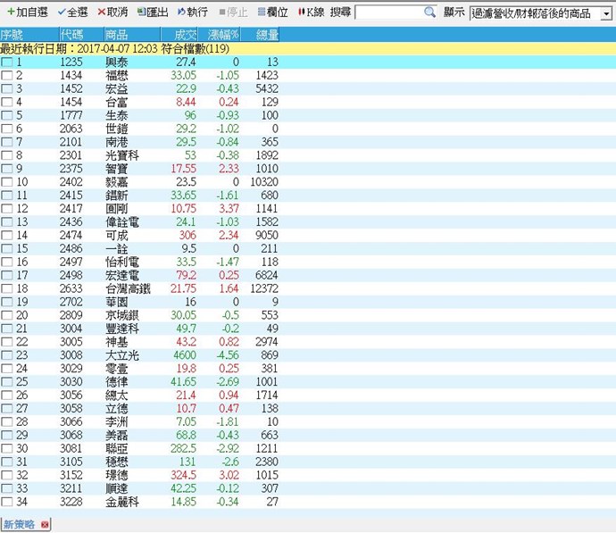Image resolution: width=616 pixels, height=533 pixels.
Task: Open column settings via the 欄位 icon
Action: (260, 12)
